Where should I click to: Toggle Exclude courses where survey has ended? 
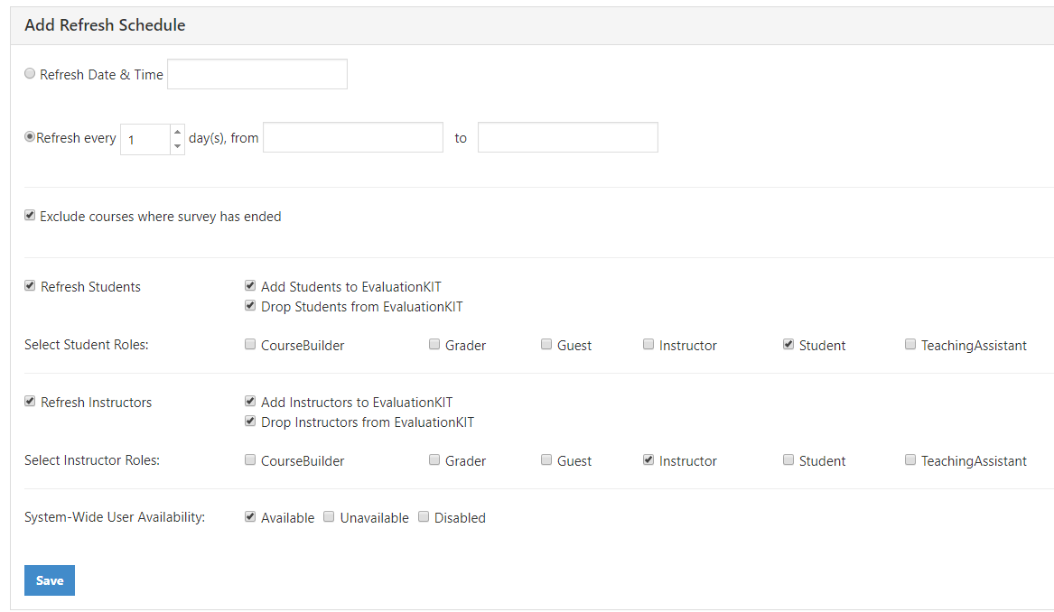(30, 216)
